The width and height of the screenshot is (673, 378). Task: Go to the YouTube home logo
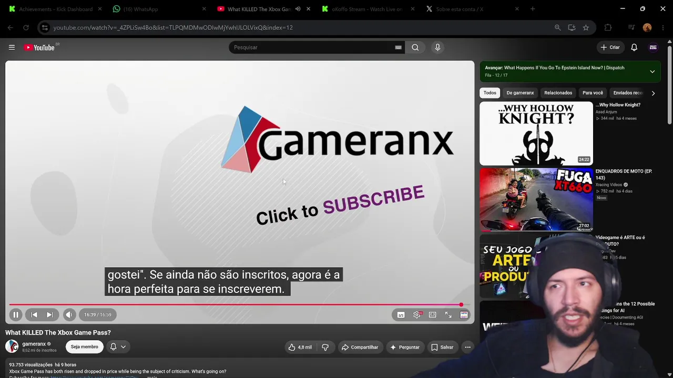39,47
